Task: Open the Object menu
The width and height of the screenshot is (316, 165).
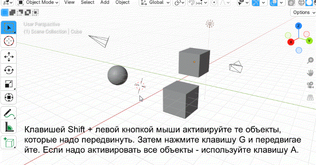Action: (x=122, y=3)
